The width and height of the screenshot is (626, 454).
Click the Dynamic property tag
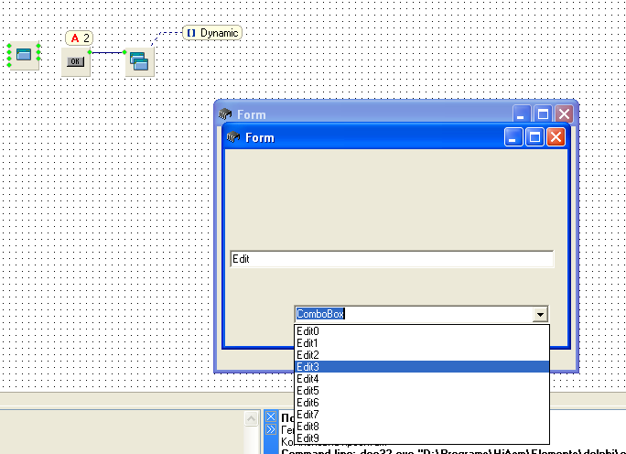point(212,33)
